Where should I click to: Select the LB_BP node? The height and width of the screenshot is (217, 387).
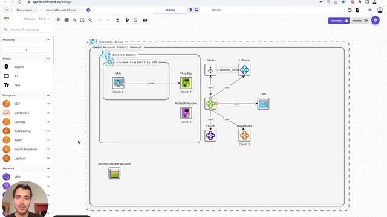click(x=210, y=136)
